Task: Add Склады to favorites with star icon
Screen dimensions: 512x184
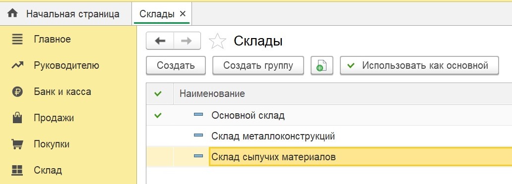Action: pos(217,41)
